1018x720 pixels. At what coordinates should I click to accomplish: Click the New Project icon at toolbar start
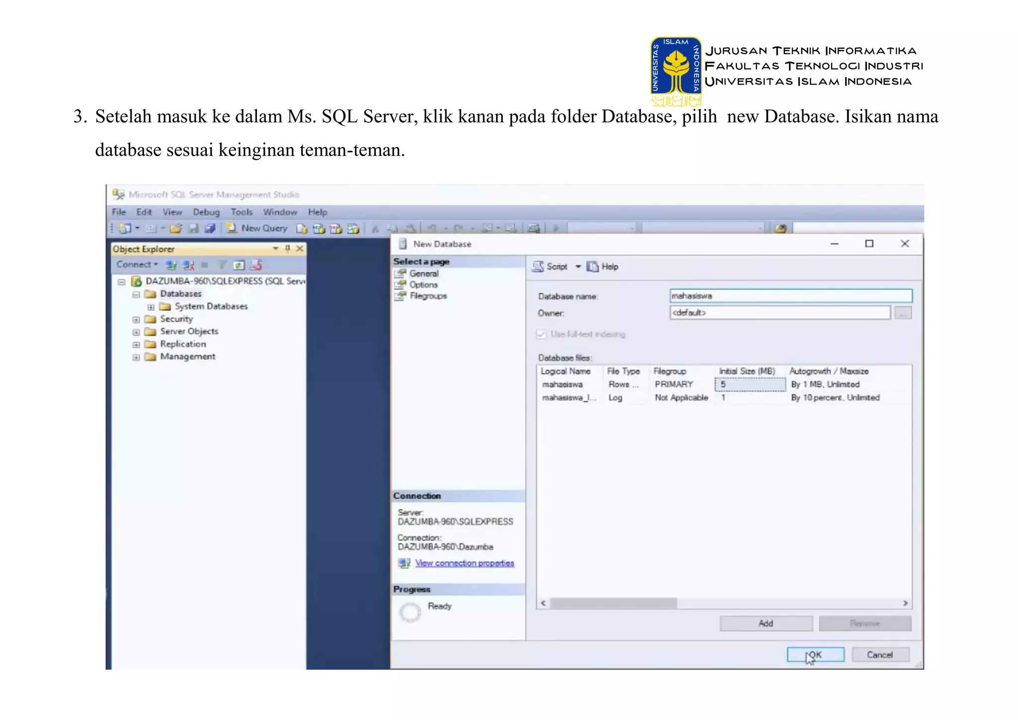[125, 229]
